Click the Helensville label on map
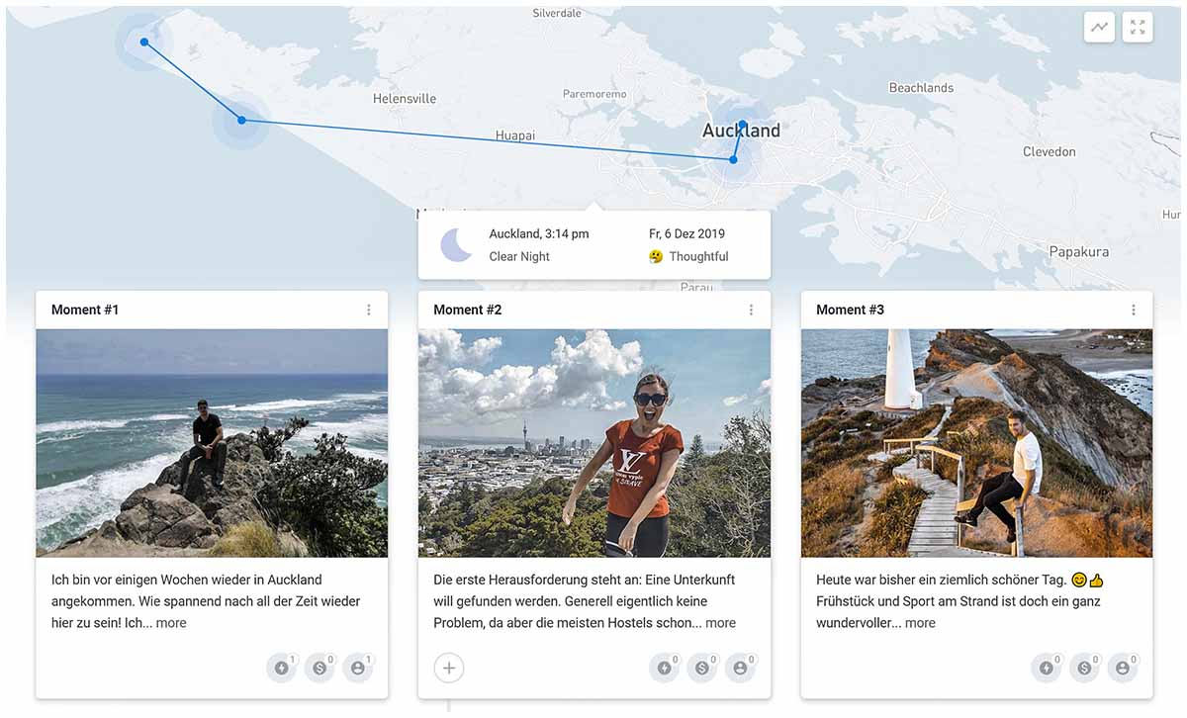This screenshot has width=1187, height=718. click(x=405, y=99)
